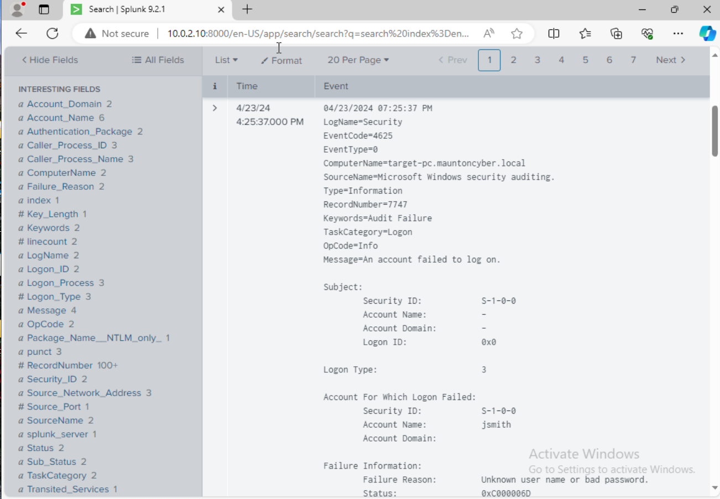Select the Account_Name field in the sidebar
This screenshot has height=499, width=720.
click(x=60, y=117)
